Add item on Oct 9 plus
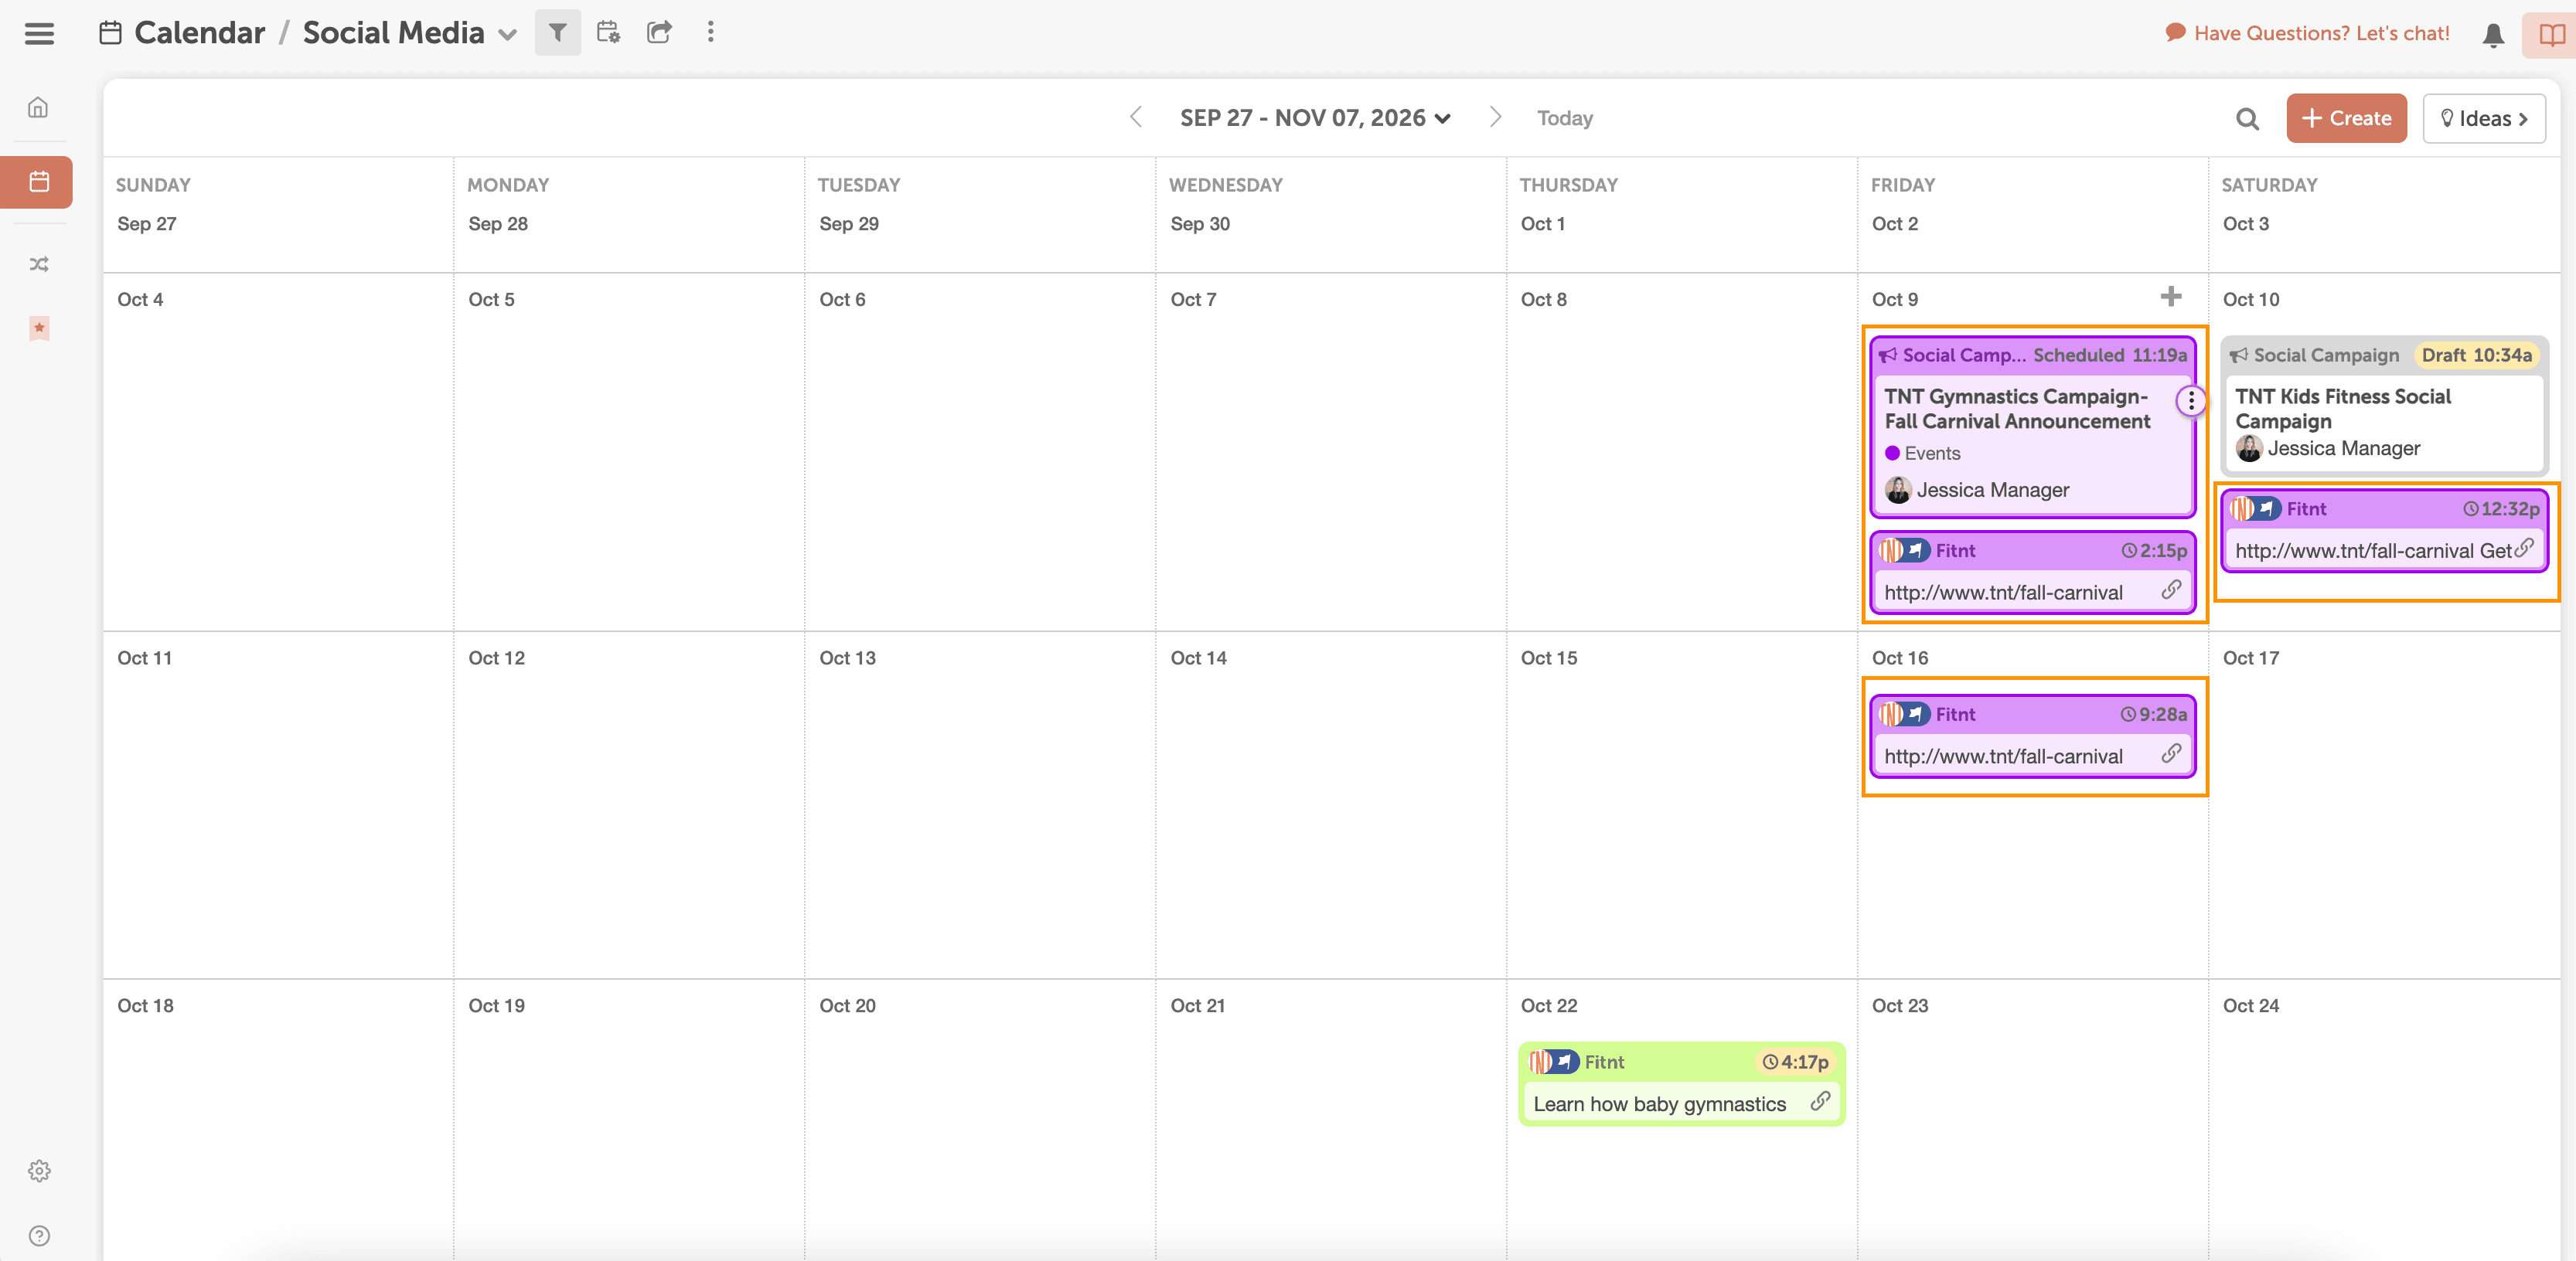Screen dimensions: 2576x1261 click(x=2170, y=297)
